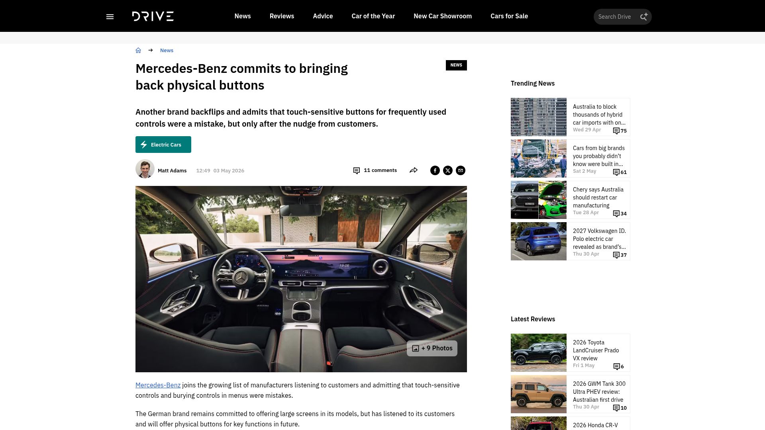765x430 pixels.
Task: Open the + 9 Photos gallery button
Action: (x=432, y=348)
